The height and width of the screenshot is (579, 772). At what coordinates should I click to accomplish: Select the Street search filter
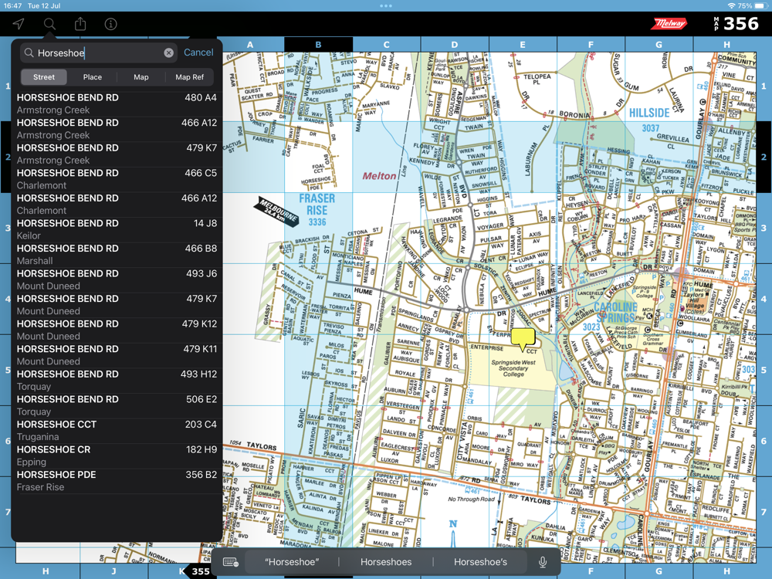click(44, 77)
